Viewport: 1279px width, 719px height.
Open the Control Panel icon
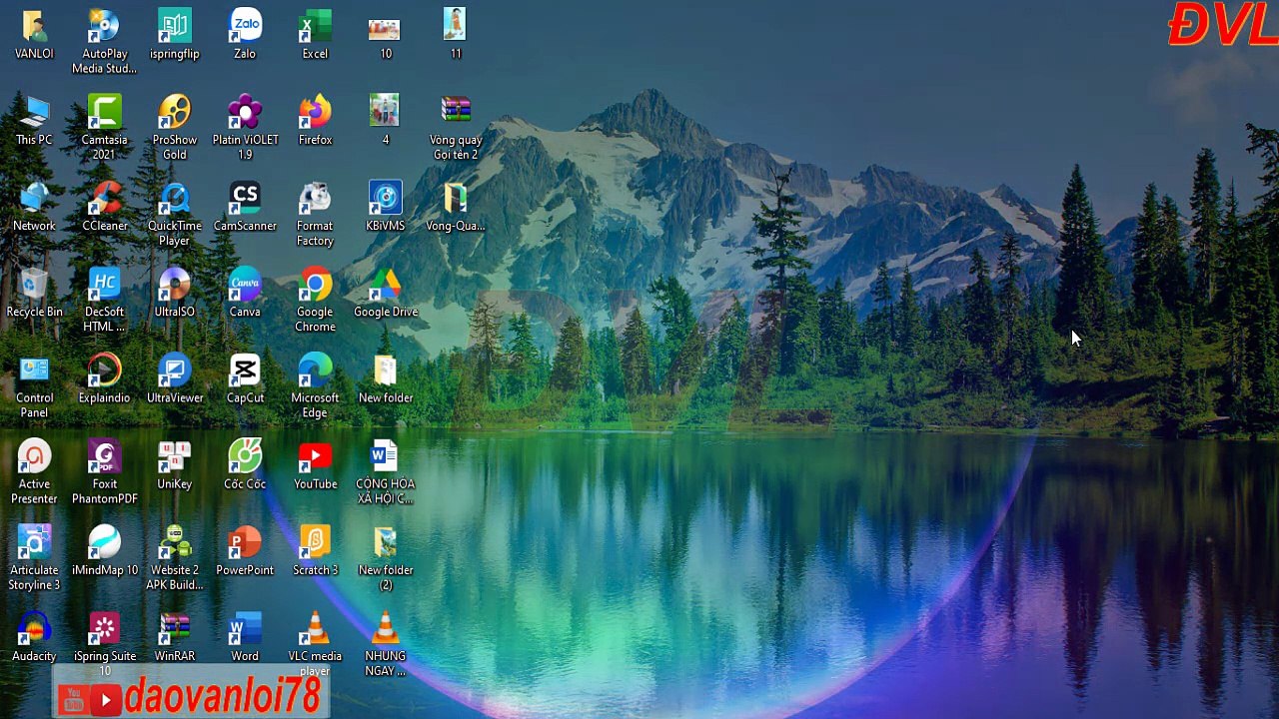coord(34,370)
